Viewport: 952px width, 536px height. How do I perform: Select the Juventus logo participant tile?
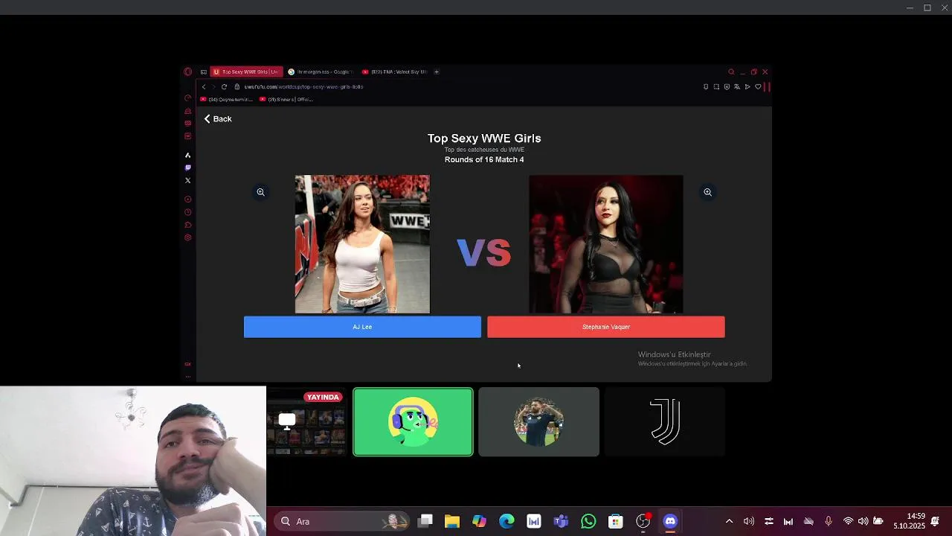[x=665, y=421]
